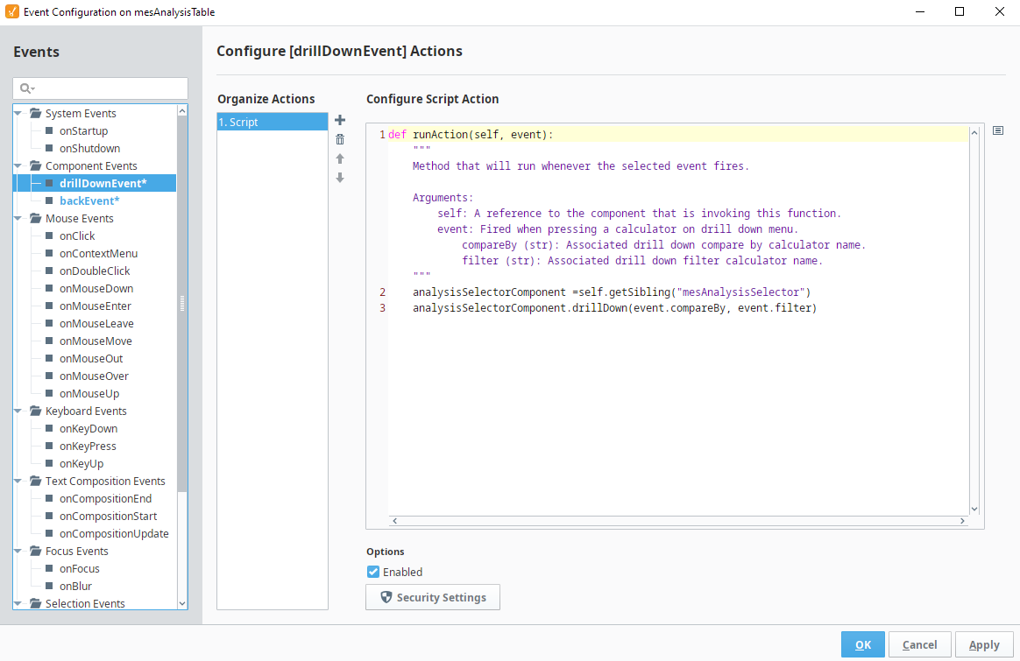Open Security Settings

(433, 597)
